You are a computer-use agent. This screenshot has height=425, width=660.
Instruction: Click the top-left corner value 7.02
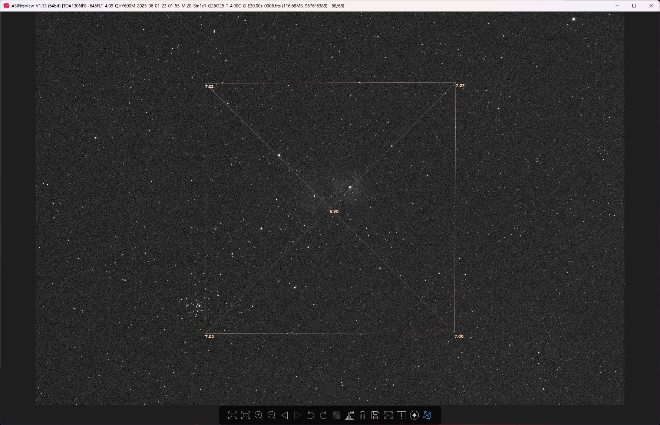(x=209, y=86)
